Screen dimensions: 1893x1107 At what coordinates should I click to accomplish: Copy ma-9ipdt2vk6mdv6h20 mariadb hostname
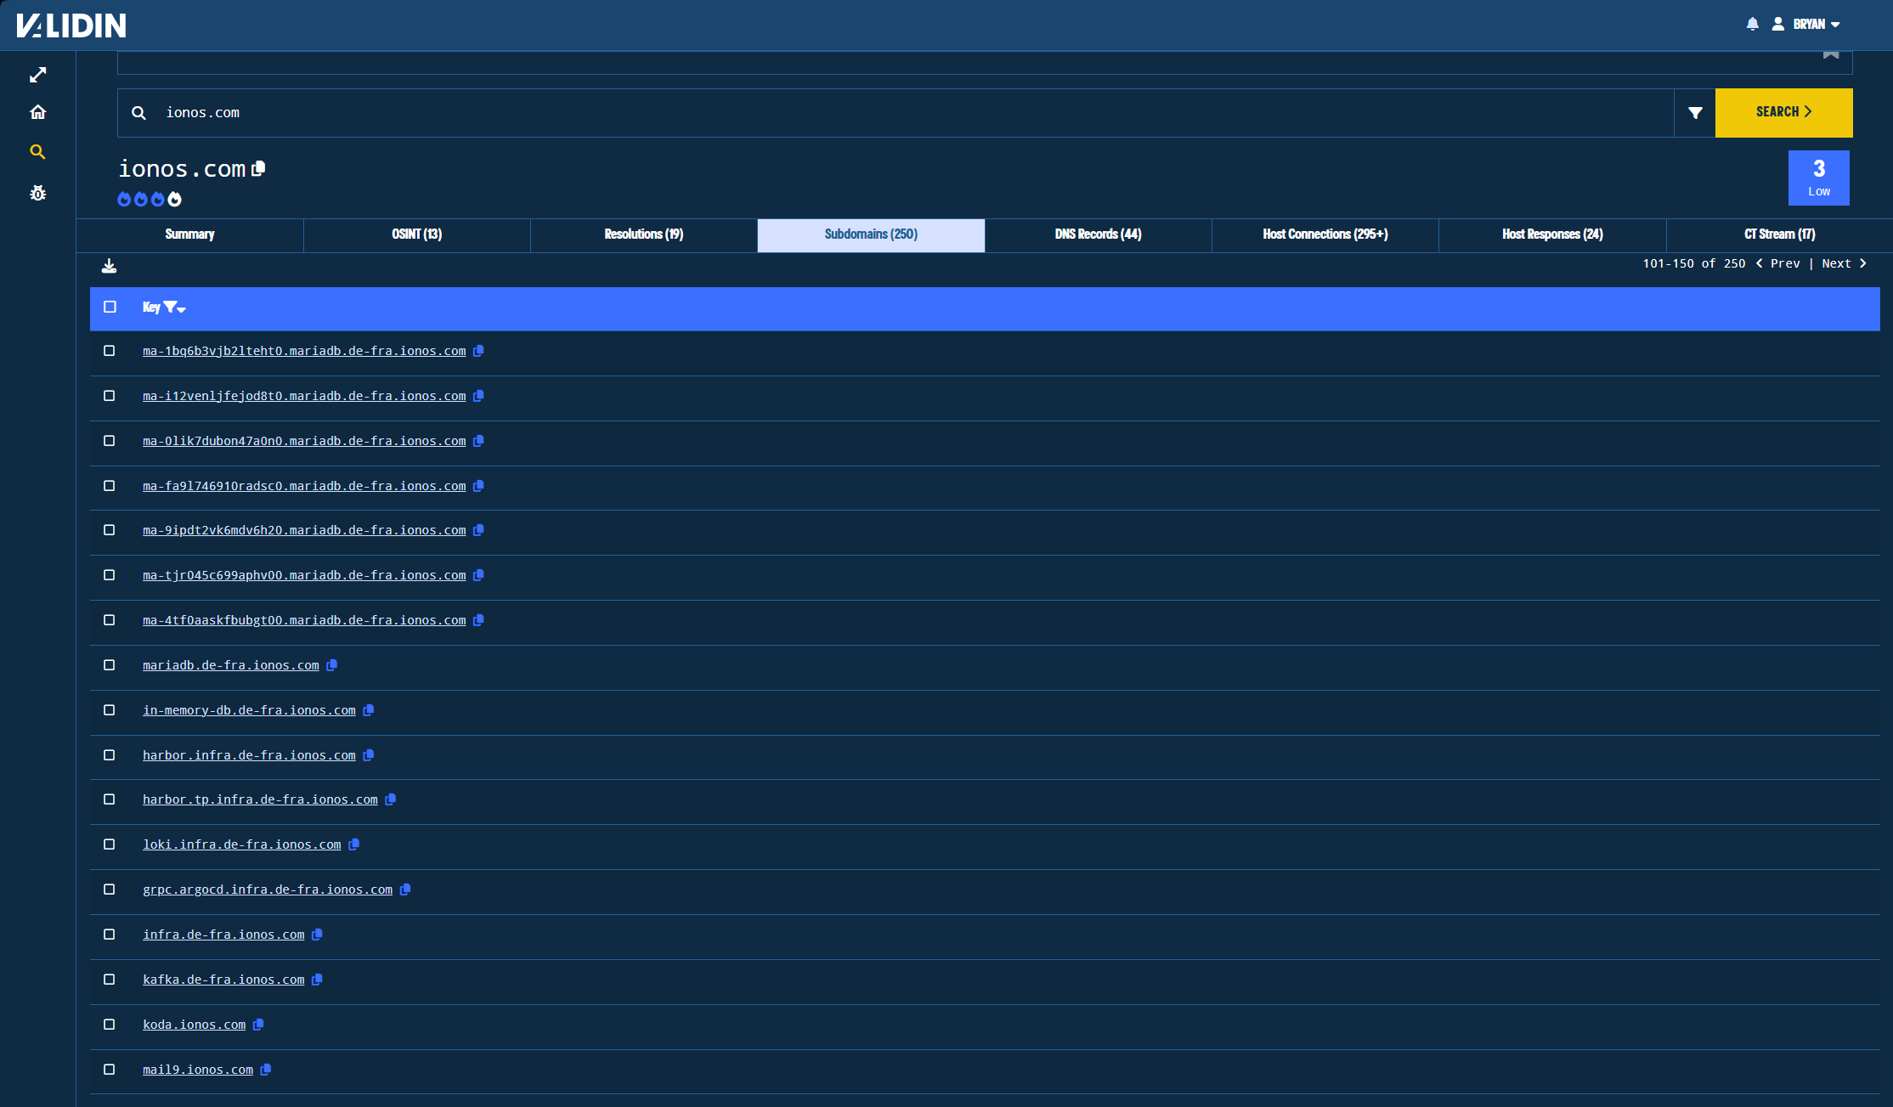click(478, 530)
